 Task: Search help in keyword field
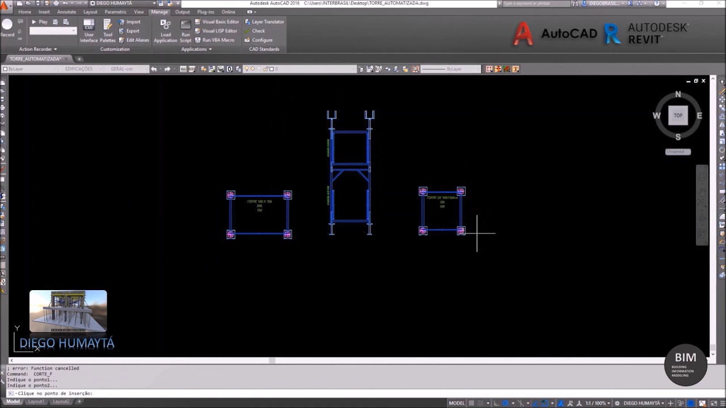[536, 3]
